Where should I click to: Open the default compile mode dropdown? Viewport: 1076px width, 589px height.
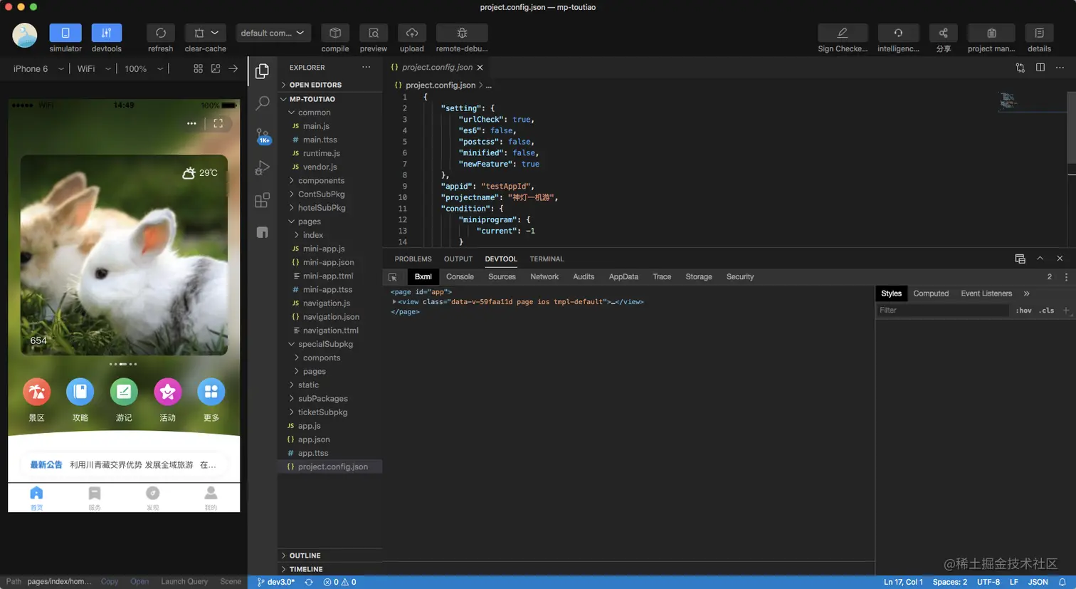273,33
